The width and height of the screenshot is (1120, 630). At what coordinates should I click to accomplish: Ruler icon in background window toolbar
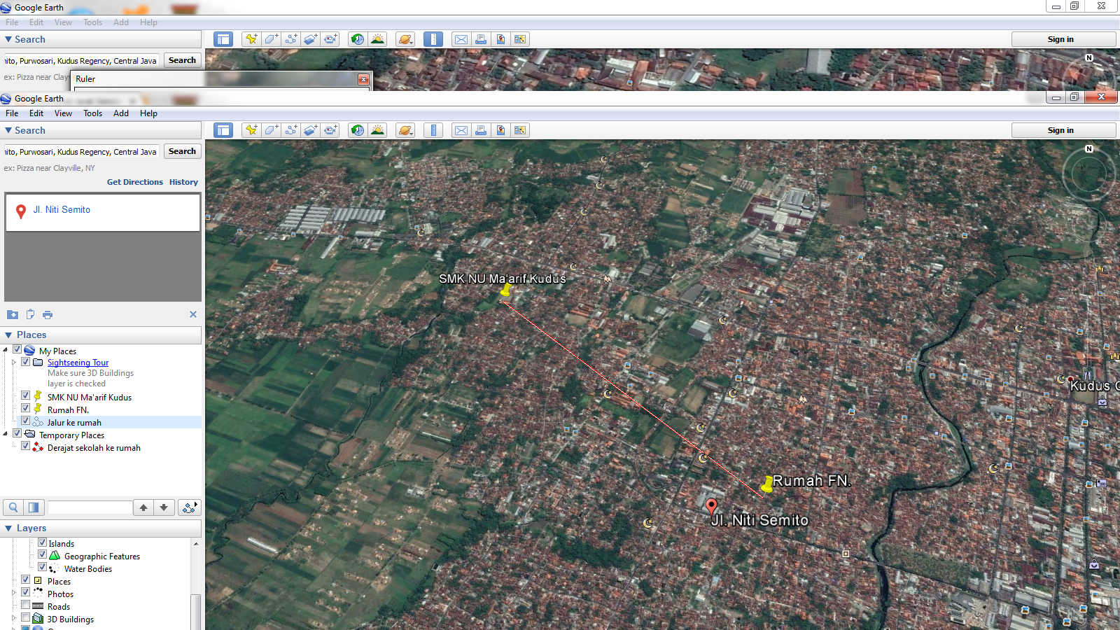pos(433,39)
